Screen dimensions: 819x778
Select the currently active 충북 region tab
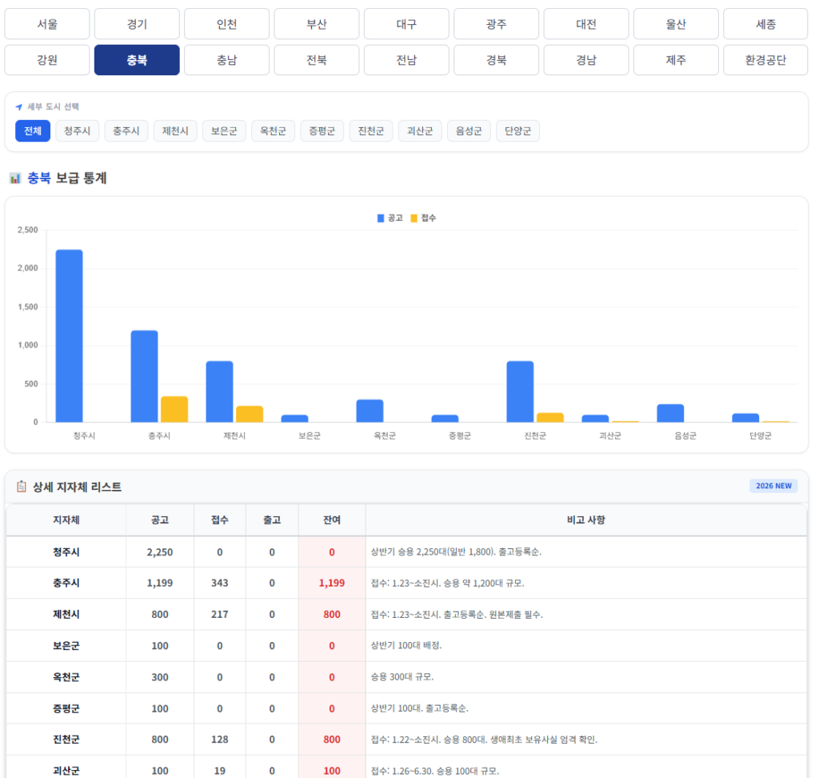tap(137, 60)
